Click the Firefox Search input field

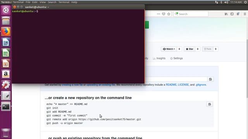(191, 14)
